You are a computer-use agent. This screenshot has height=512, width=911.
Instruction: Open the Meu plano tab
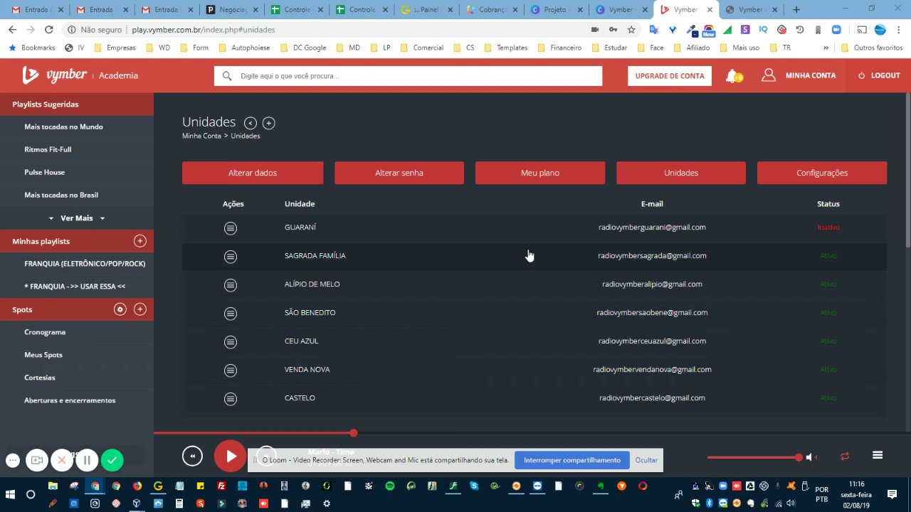tap(540, 173)
